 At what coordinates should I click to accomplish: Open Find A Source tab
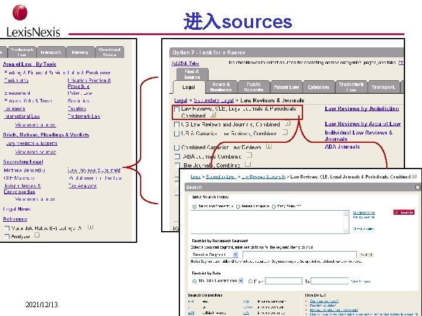coord(192,74)
